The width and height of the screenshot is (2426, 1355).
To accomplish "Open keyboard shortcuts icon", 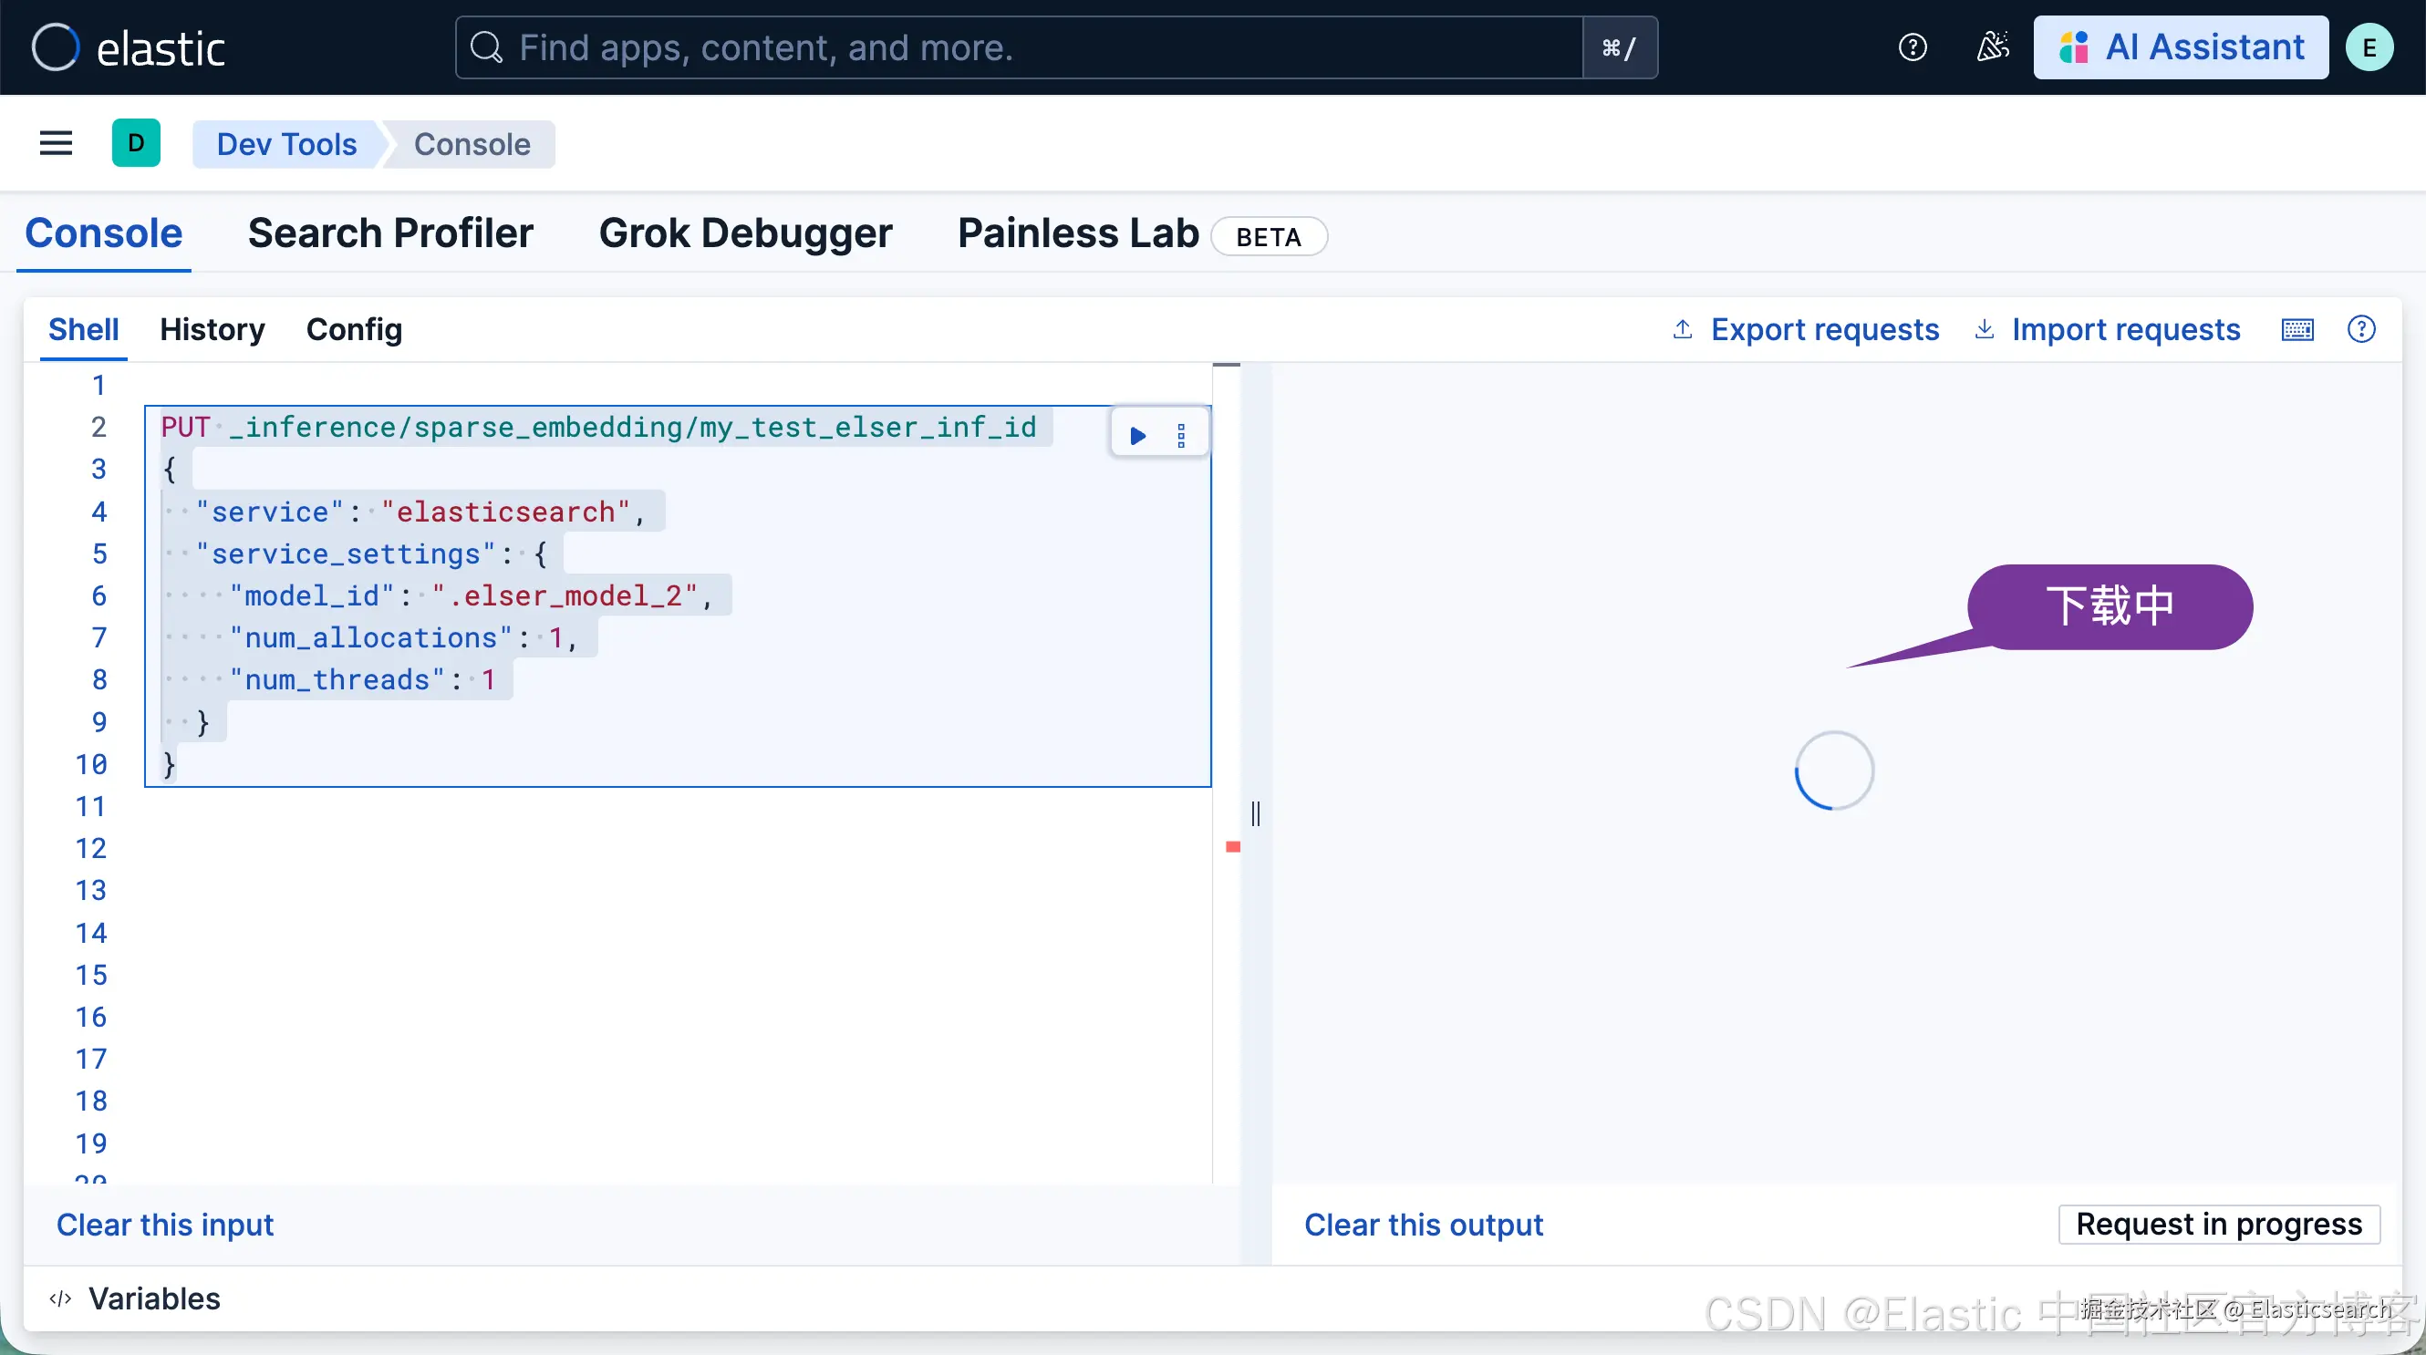I will (x=2297, y=329).
